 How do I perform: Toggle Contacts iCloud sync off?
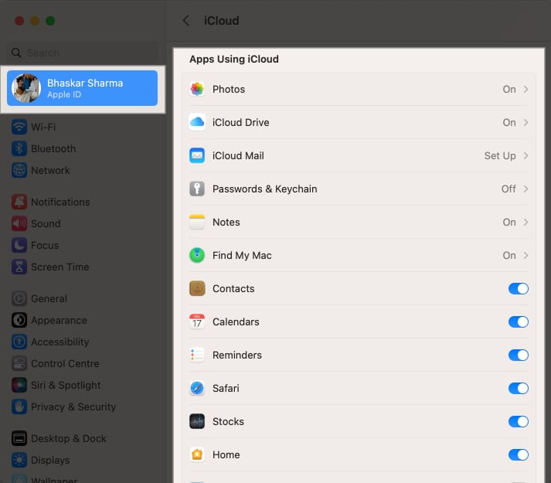point(518,288)
